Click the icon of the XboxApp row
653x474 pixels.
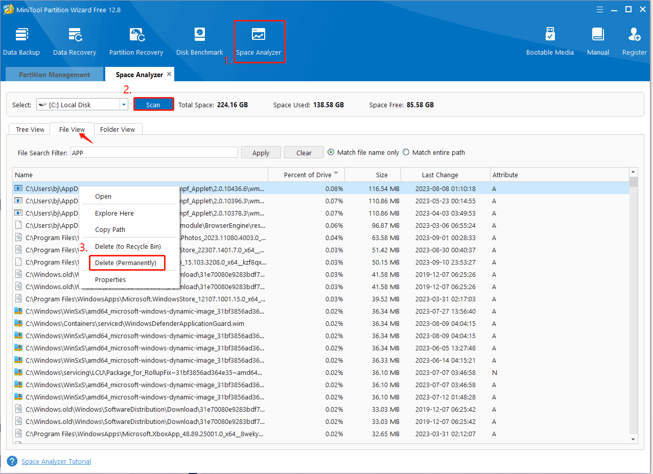18,434
